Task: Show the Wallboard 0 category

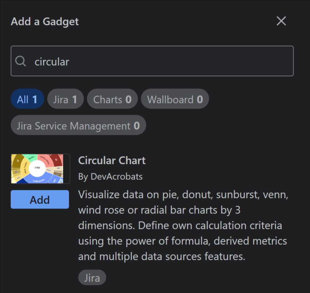Action: click(175, 99)
